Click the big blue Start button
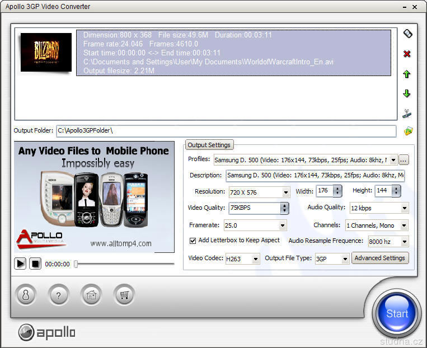The image size is (427, 348). (x=396, y=313)
